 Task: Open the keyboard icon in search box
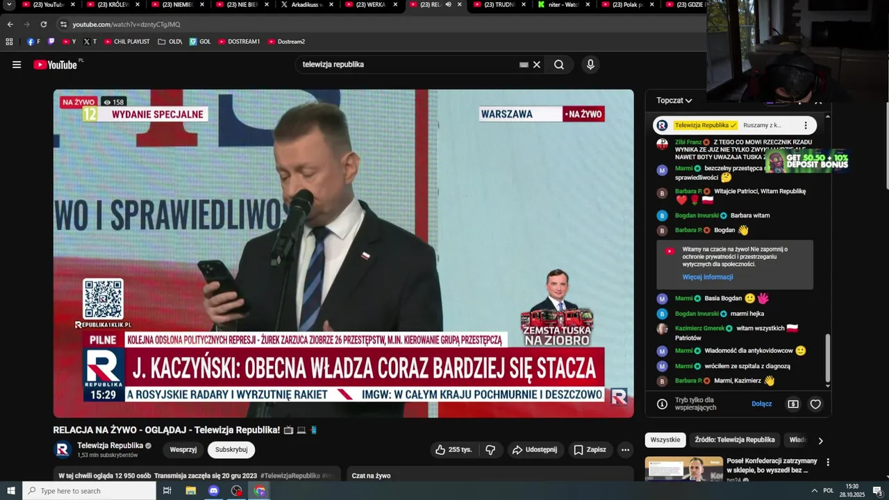(x=524, y=65)
